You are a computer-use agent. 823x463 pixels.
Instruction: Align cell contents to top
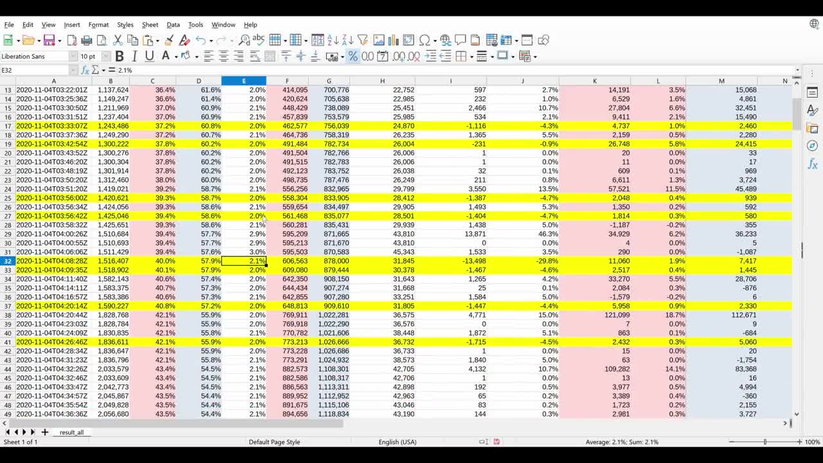coord(286,57)
